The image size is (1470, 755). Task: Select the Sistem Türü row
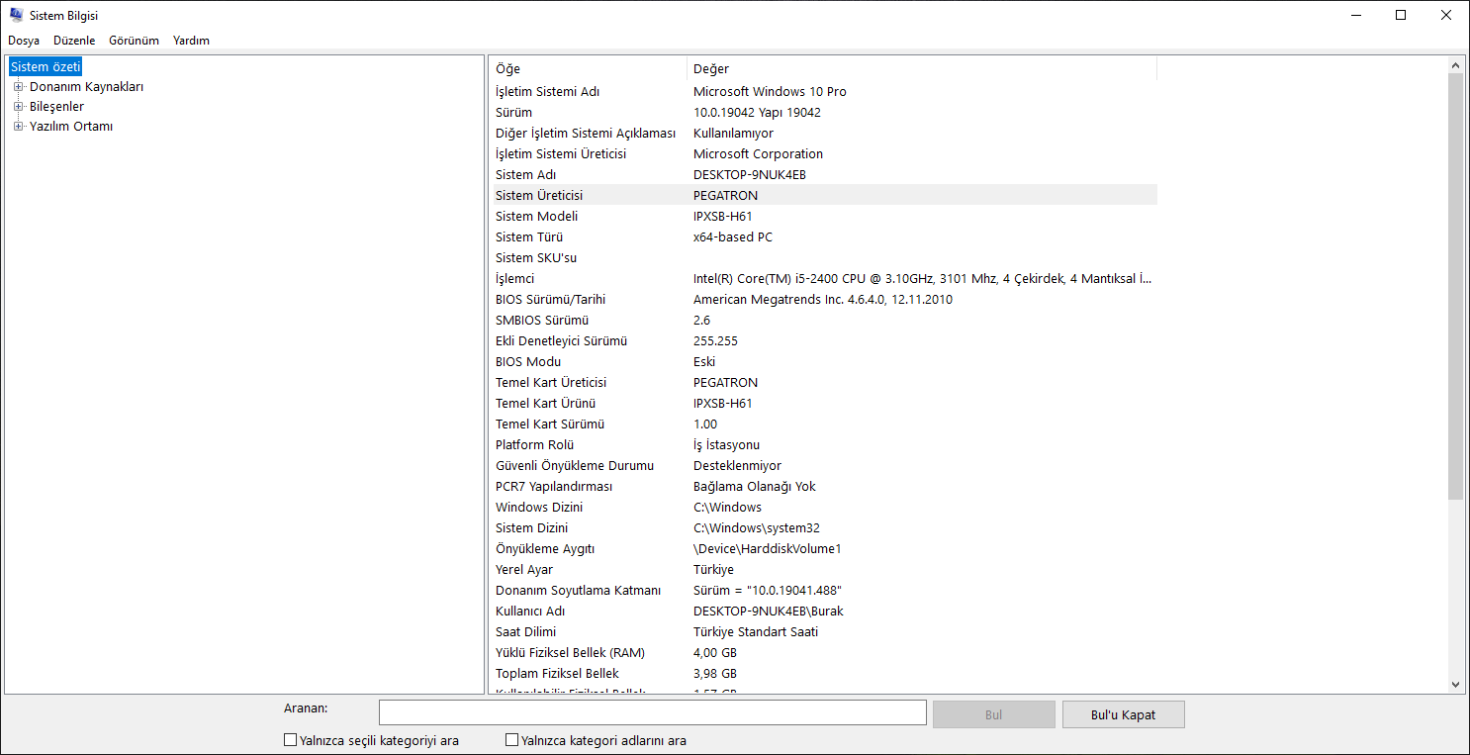click(x=825, y=236)
